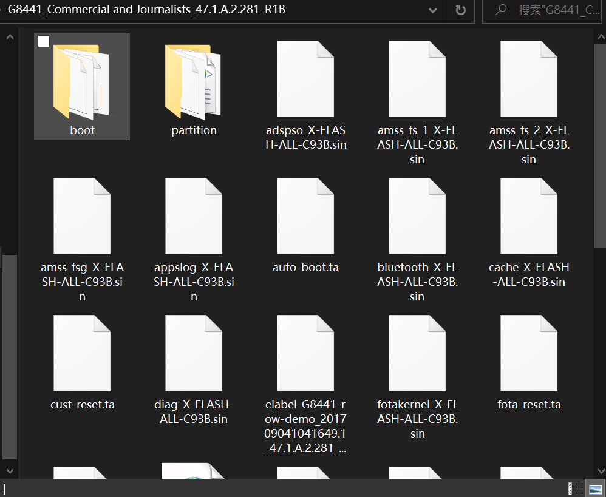This screenshot has width=606, height=497.
Task: Switch to large icons view
Action: click(595, 489)
